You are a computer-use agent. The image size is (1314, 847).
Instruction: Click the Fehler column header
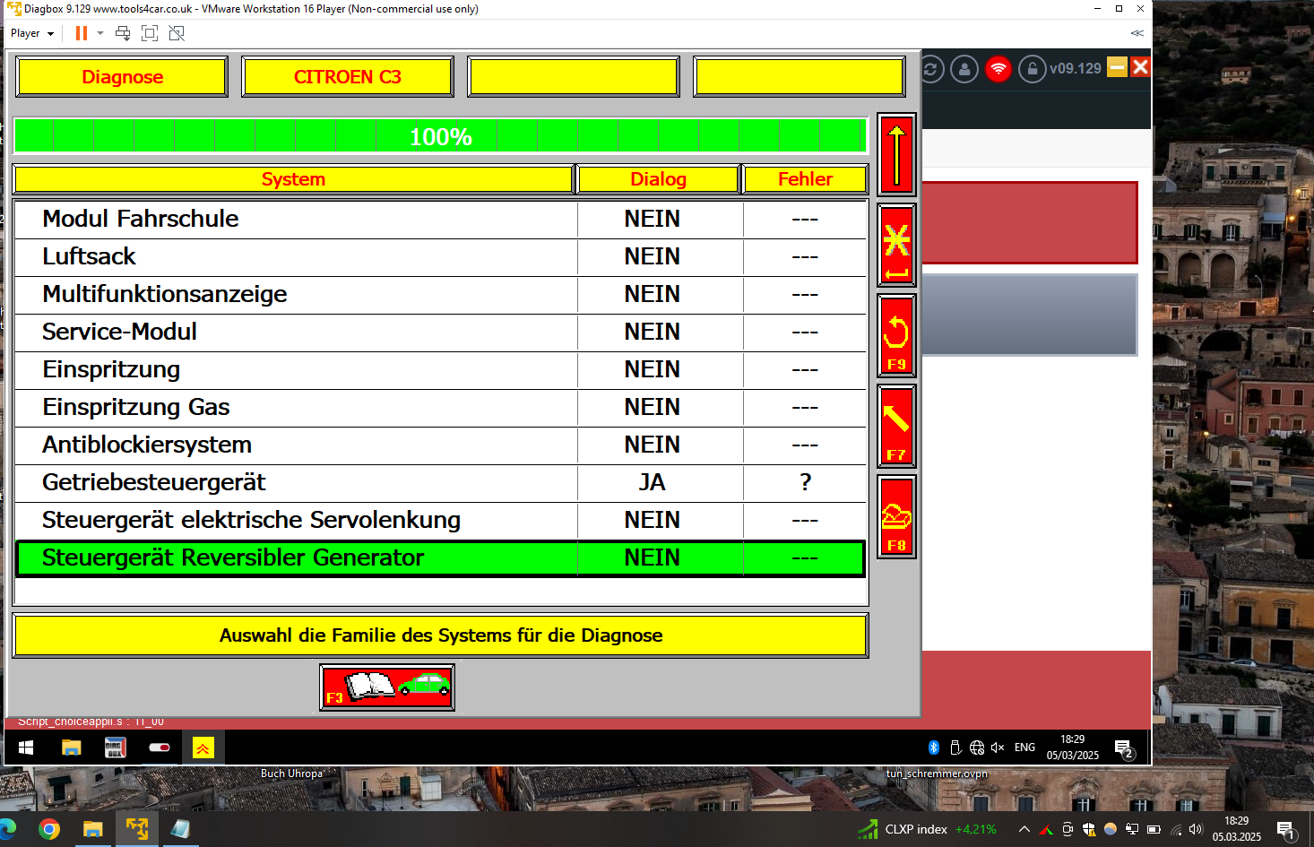click(x=806, y=179)
